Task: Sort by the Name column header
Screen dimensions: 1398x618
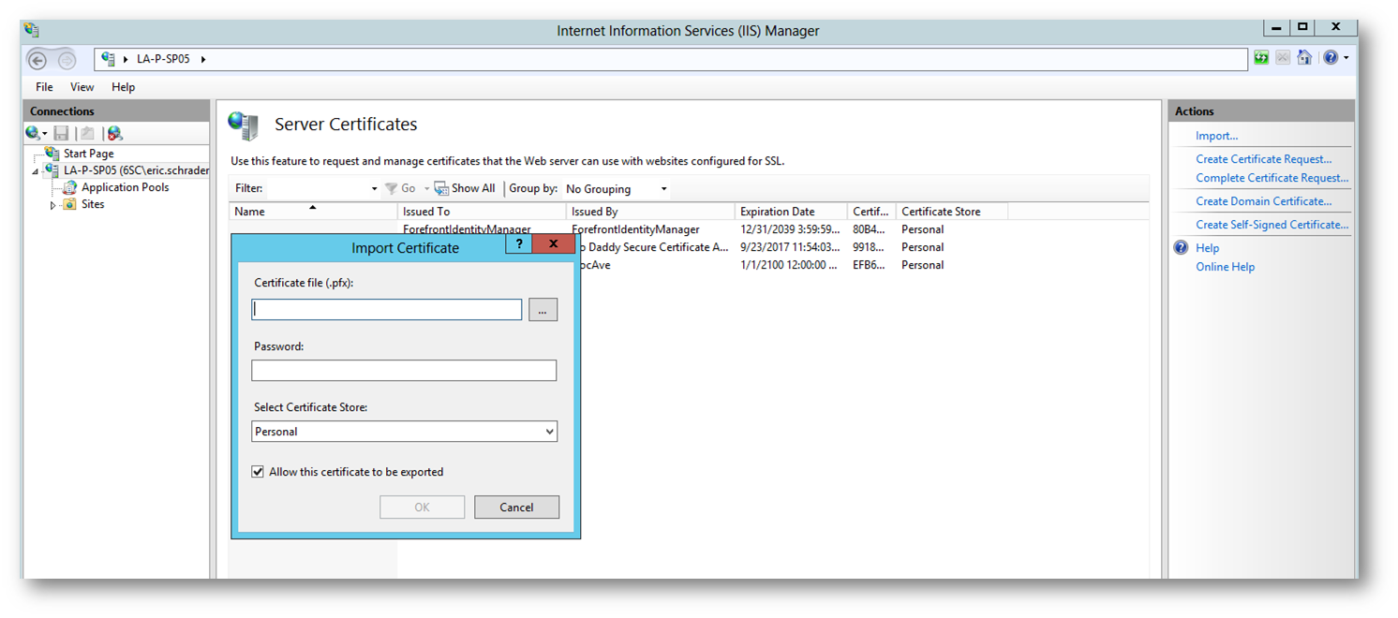Action: [313, 212]
